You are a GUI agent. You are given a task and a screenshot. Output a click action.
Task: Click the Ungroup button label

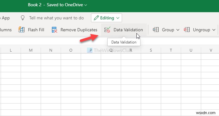(x=201, y=30)
